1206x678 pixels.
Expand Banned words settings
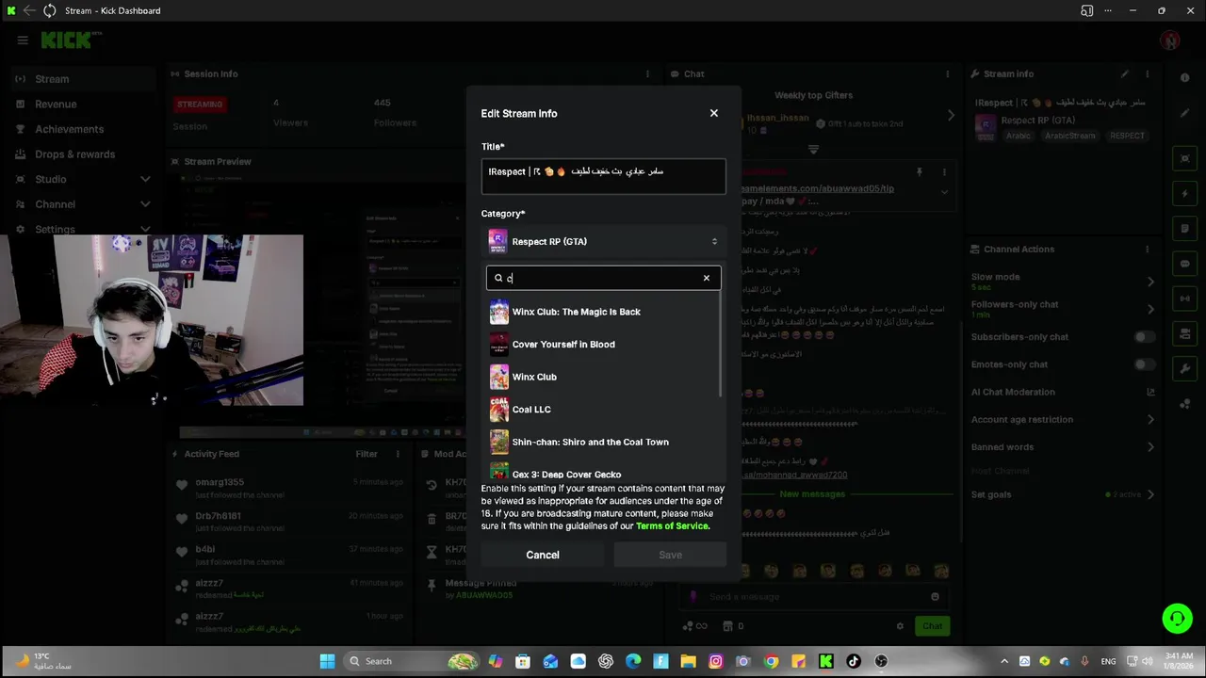pos(1150,447)
